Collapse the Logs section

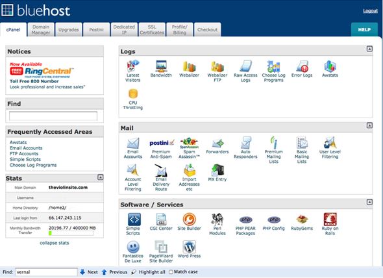[x=369, y=49]
